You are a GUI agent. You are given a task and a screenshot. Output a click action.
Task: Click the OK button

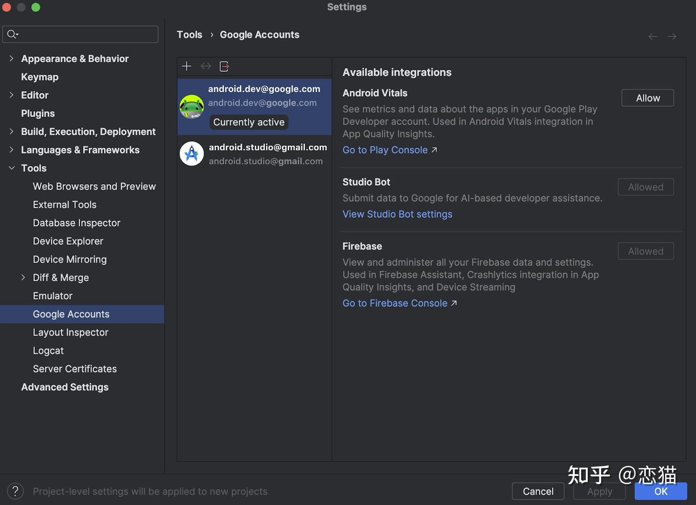[660, 491]
